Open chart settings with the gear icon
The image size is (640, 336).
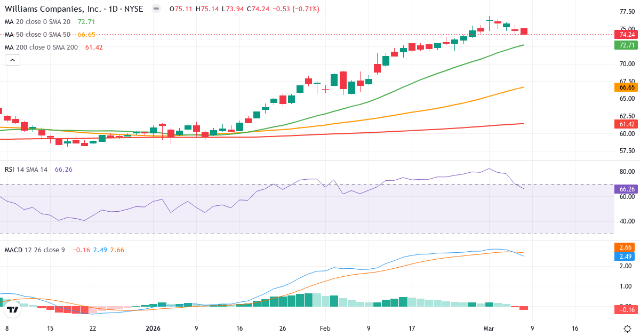click(628, 330)
